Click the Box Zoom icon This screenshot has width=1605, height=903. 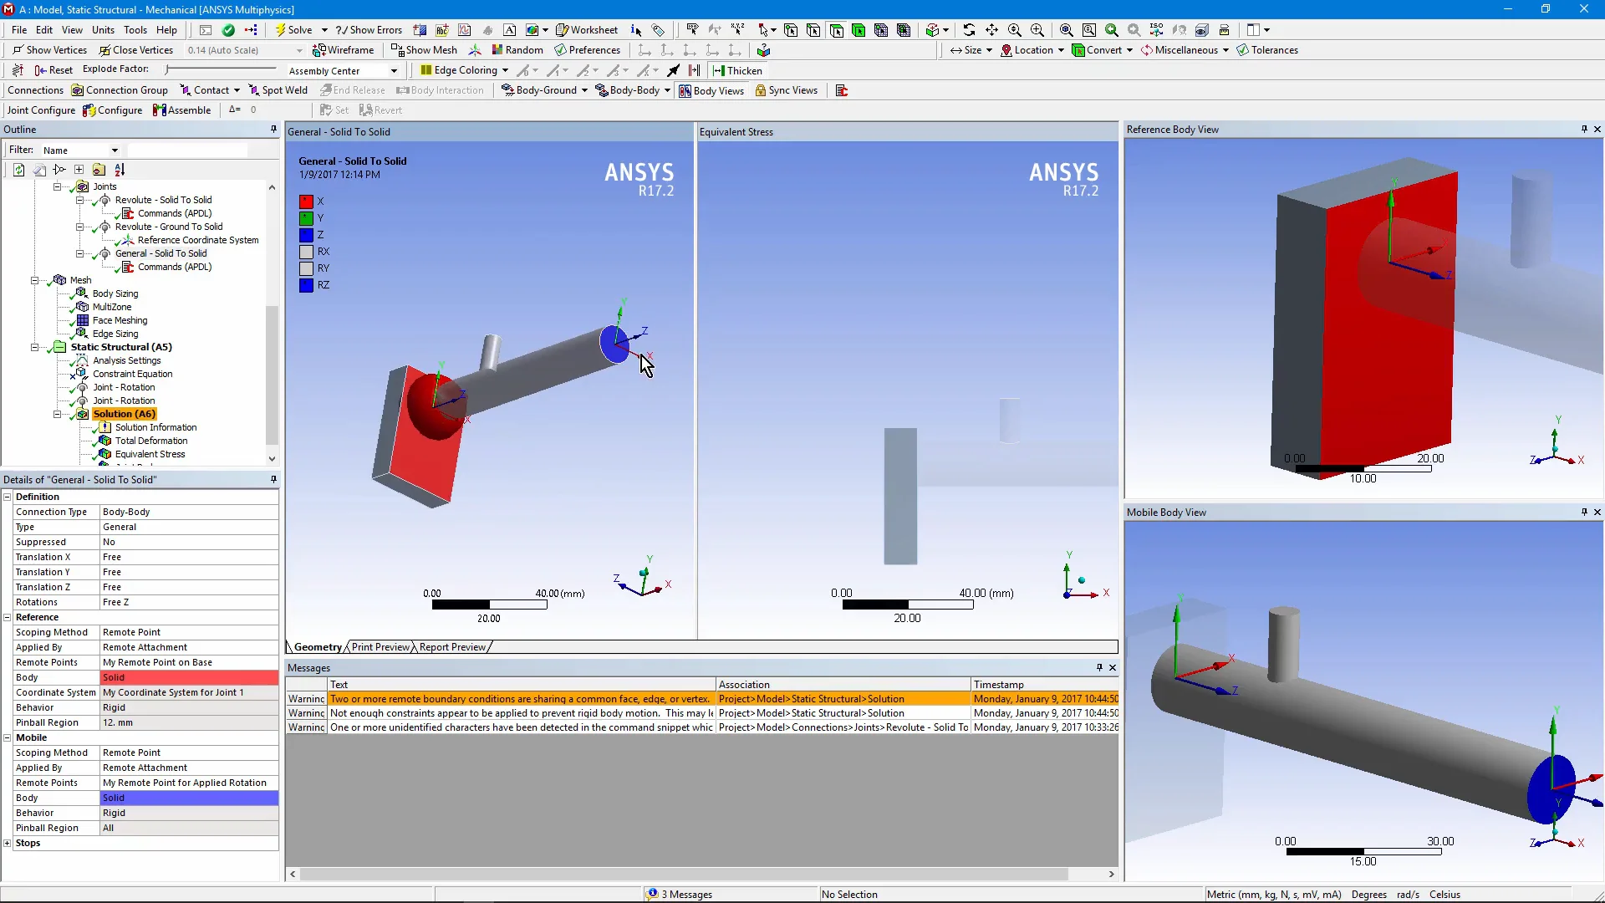(1037, 30)
